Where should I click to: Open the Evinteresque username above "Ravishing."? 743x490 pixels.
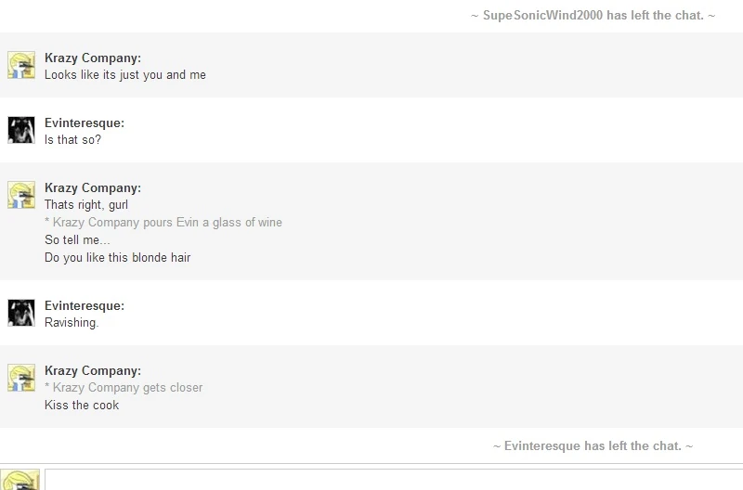[x=85, y=306]
